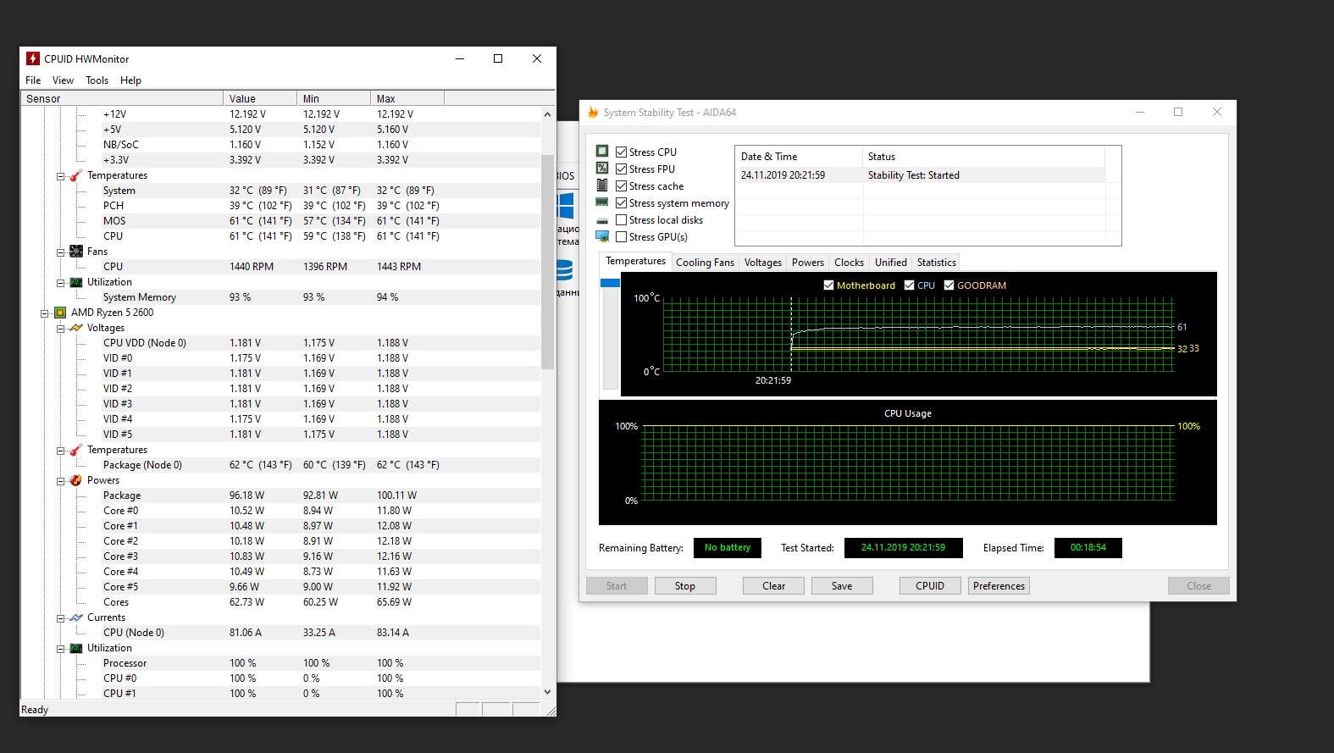Uncheck the Stress cache checkbox

(622, 186)
